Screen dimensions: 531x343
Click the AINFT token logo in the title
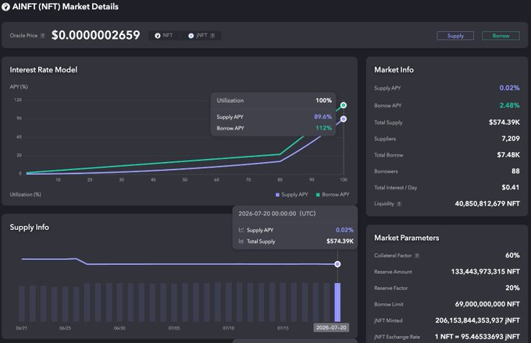coord(5,7)
